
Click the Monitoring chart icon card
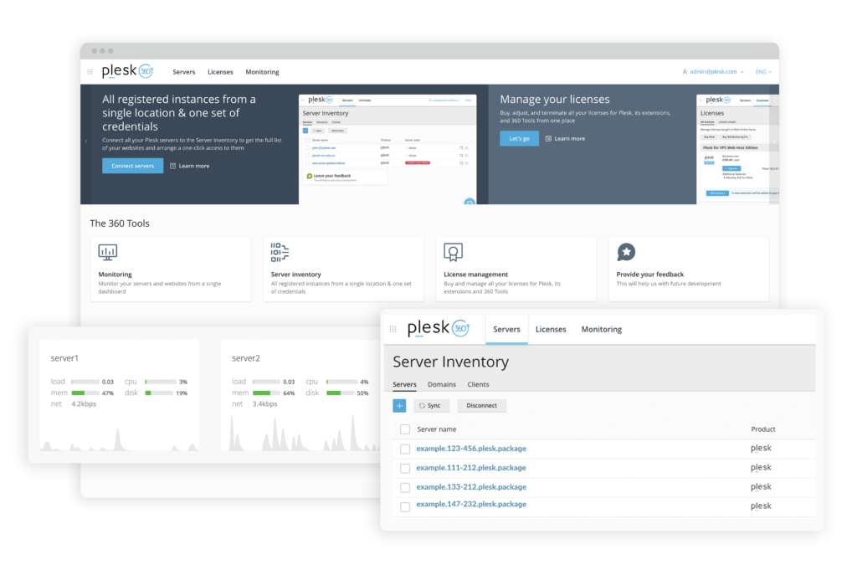click(108, 252)
